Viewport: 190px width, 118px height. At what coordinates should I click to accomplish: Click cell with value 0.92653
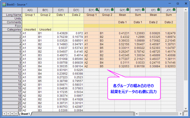pyautogui.click(x=168, y=66)
